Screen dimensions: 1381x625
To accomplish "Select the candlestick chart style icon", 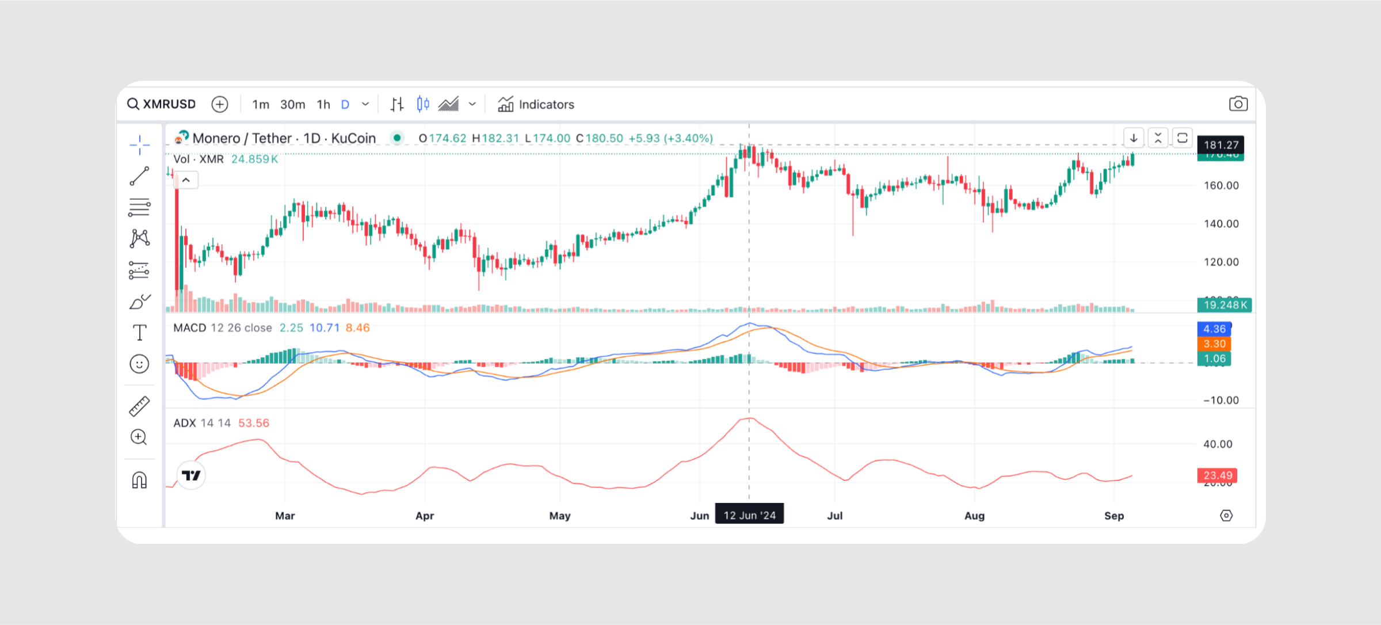I will (x=423, y=104).
